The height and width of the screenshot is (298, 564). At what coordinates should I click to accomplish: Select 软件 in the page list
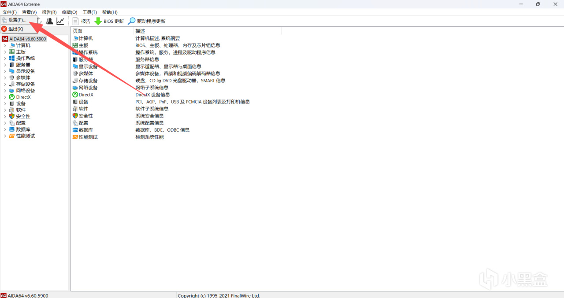click(84, 109)
